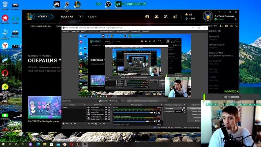Image resolution: width=261 pixels, height=147 pixels.
Task: Click the add friend icon in League social panel
Action: (221, 26)
